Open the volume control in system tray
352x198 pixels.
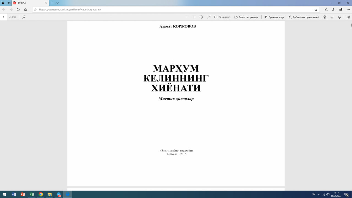[328, 194]
